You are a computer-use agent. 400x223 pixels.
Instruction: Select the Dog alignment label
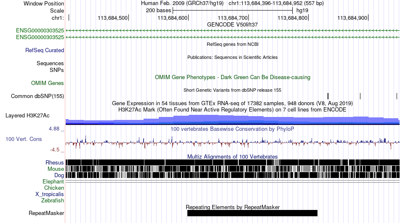pos(59,175)
